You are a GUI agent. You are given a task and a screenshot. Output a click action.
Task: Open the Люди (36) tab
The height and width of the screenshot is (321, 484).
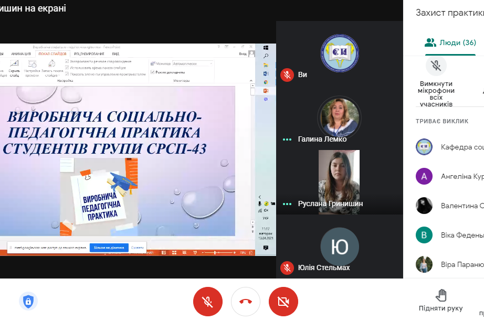click(x=450, y=43)
